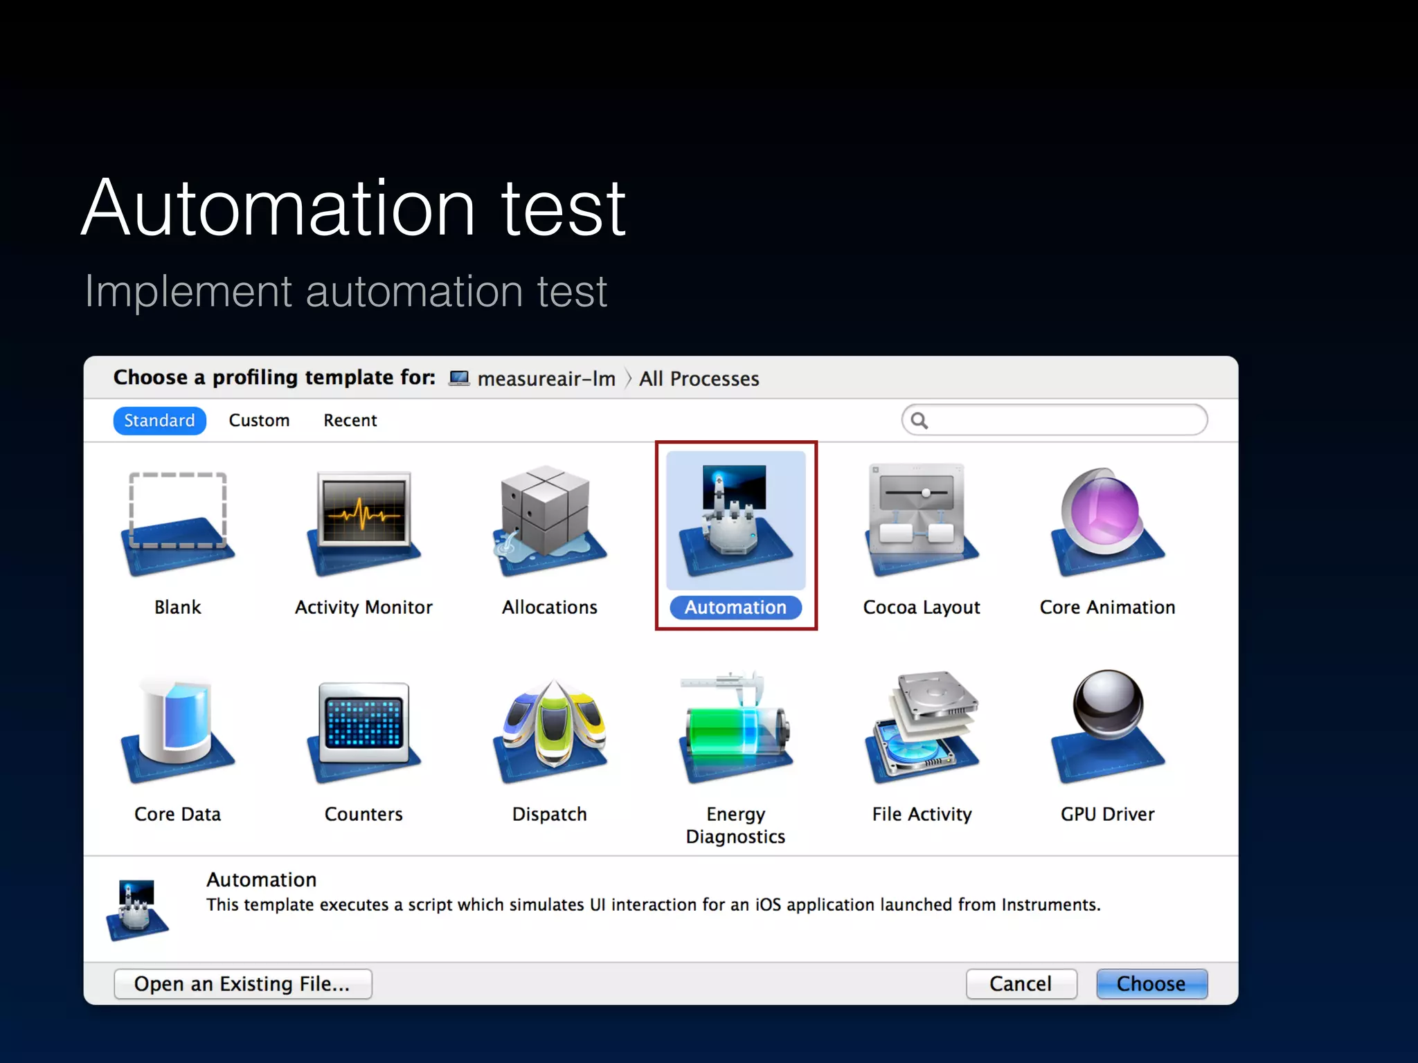Click the Core Data label
1418x1063 pixels.
178,814
